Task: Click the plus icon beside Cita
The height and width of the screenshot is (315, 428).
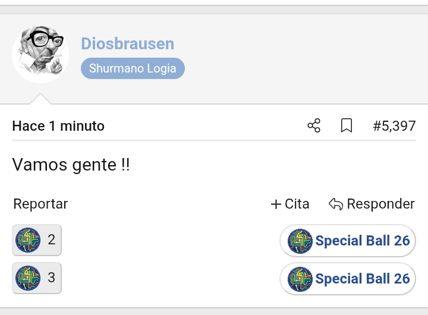Action: click(x=276, y=204)
